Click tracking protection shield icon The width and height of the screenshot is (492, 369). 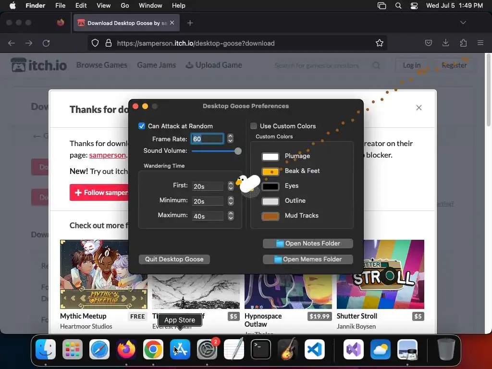pyautogui.click(x=95, y=43)
